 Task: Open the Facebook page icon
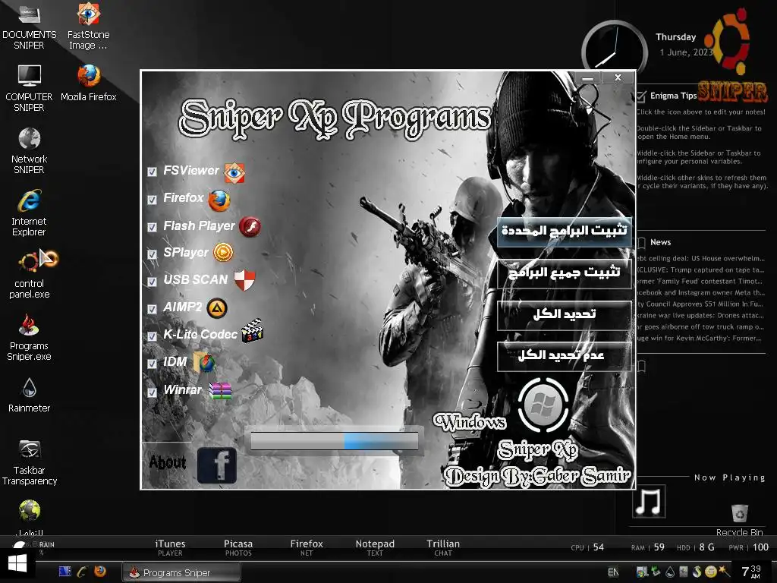click(217, 465)
